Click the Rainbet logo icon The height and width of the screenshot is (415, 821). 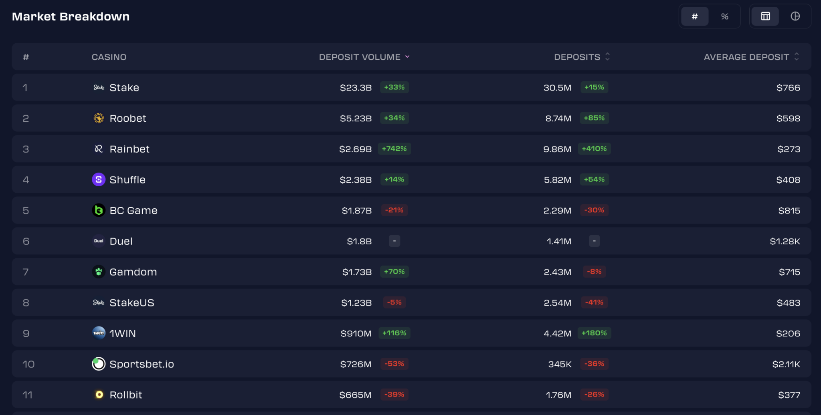click(99, 149)
